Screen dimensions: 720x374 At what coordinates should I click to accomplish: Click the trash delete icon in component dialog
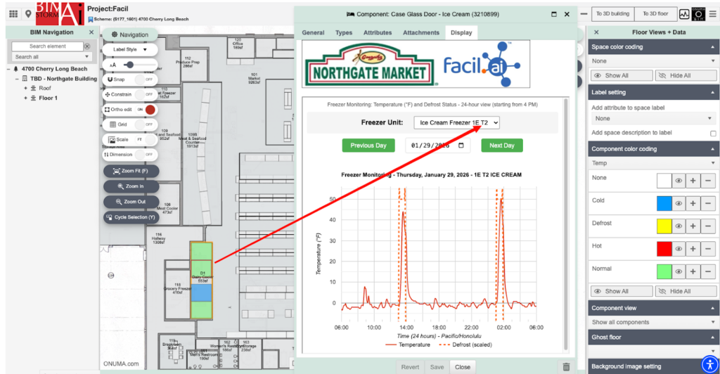tap(566, 366)
